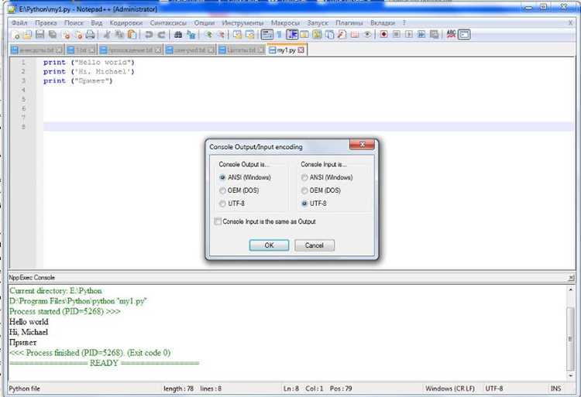Click the ABC spell check icon
The height and width of the screenshot is (397, 581).
pyautogui.click(x=451, y=34)
